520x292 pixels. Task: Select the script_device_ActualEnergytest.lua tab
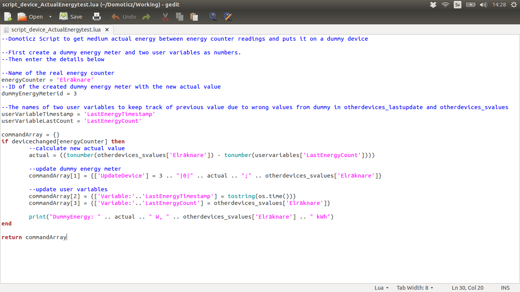coord(56,30)
